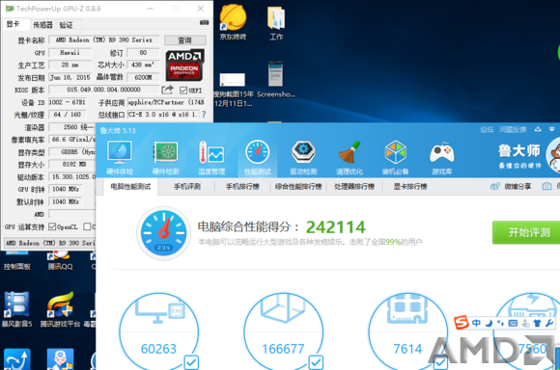The height and width of the screenshot is (370, 560).
Task: Expand GPU selector dropdown at GPU-Z bottom
Action: point(50,243)
